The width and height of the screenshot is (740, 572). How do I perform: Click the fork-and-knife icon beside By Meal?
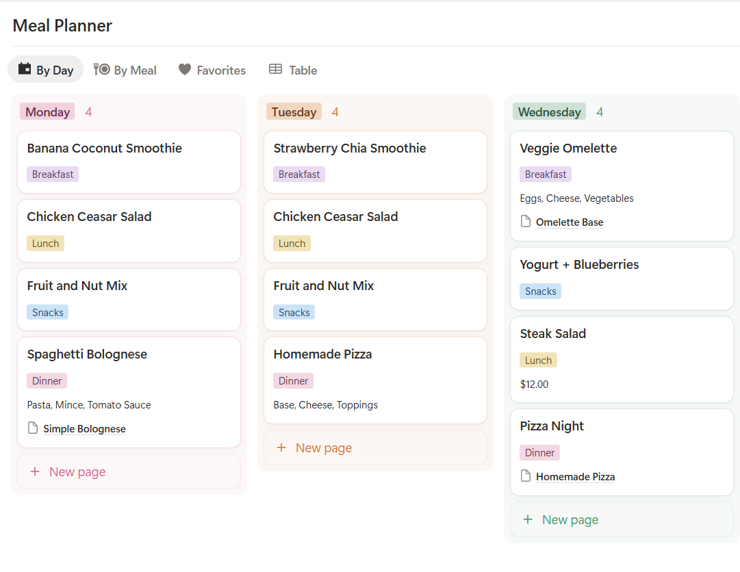point(103,69)
